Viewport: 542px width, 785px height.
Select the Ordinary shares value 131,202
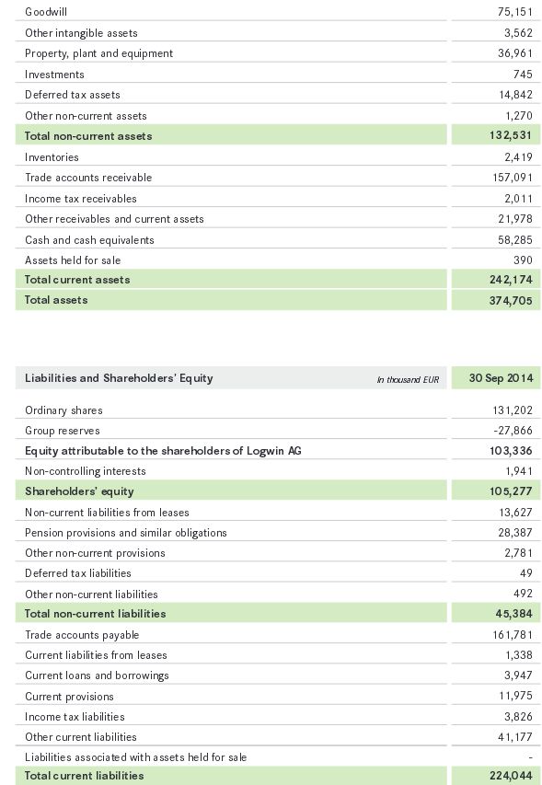513,410
